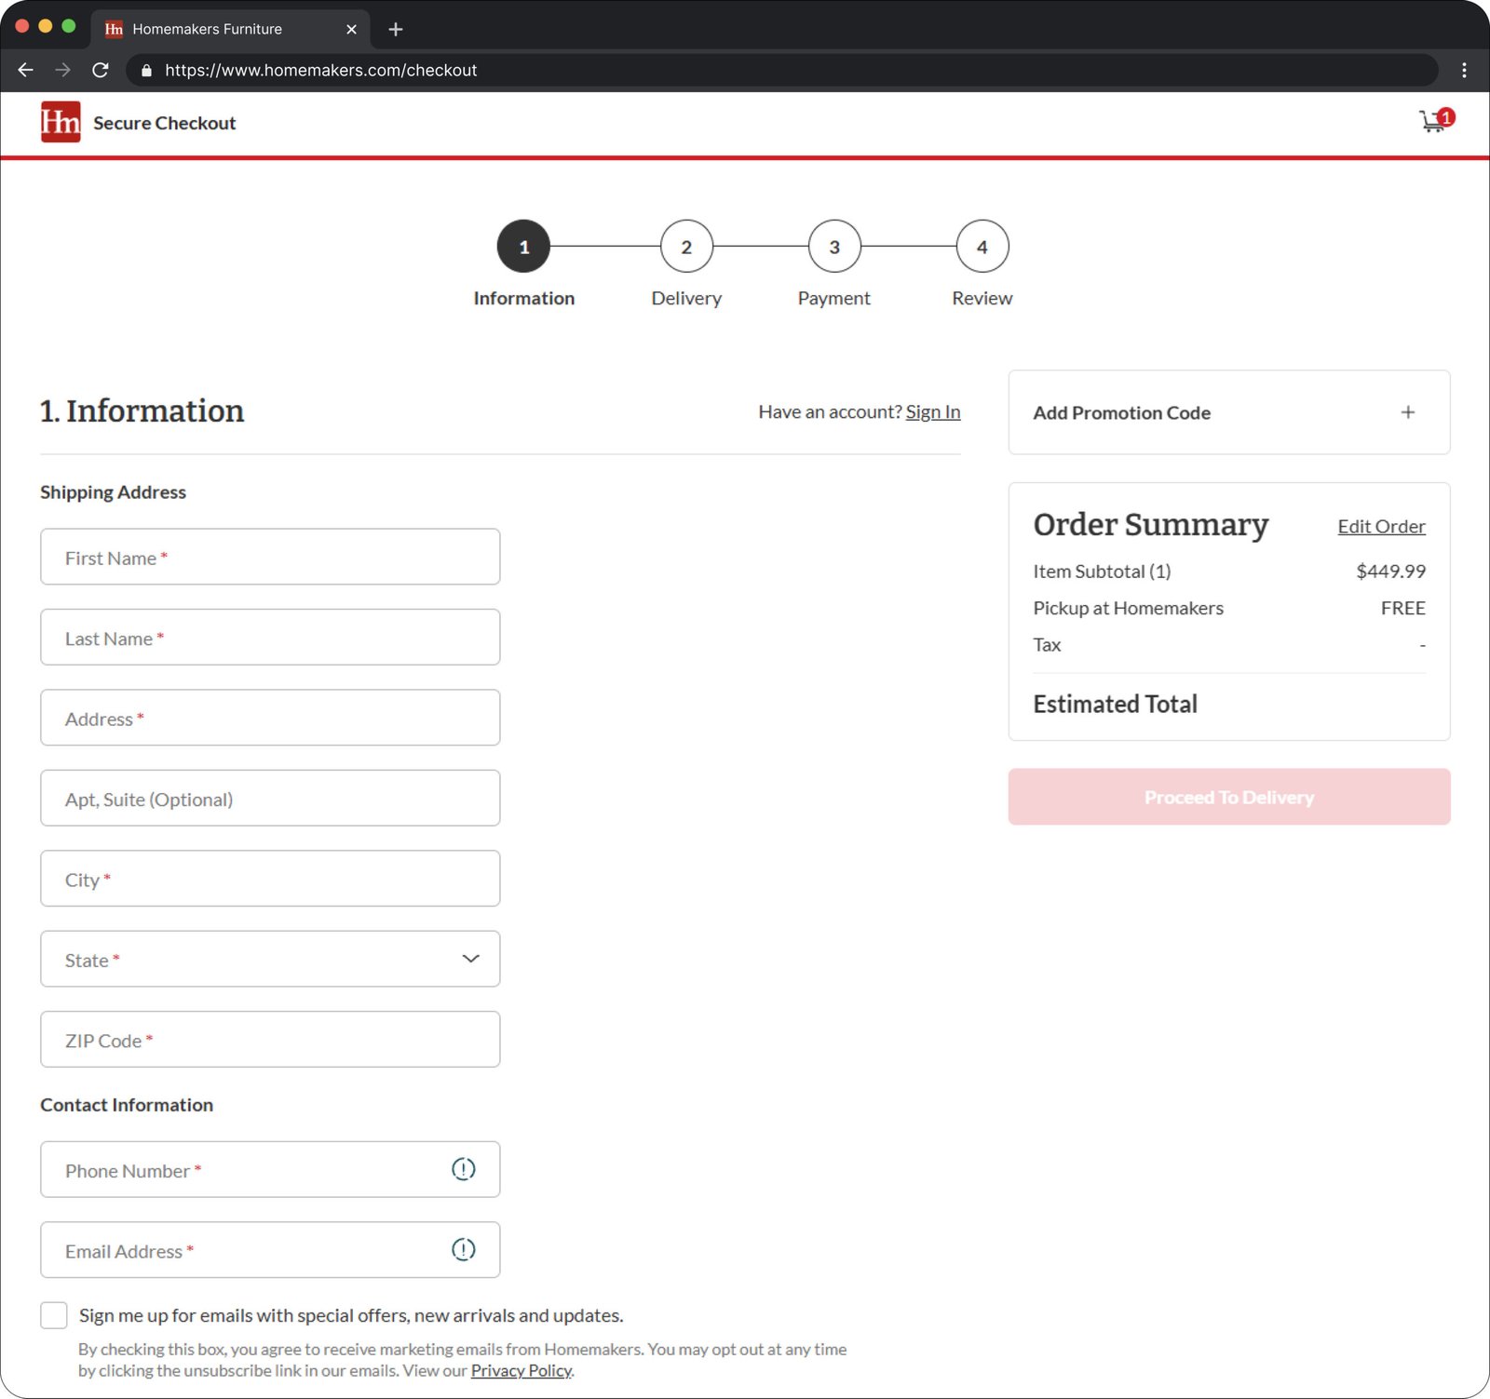Viewport: 1490px width, 1399px height.
Task: Open the browser three-dot menu
Action: (x=1464, y=70)
